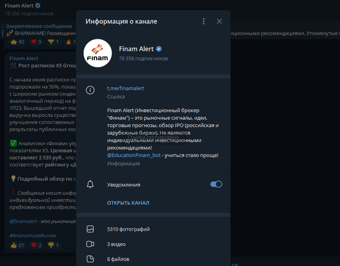Click ОТКРЫТЬ КАНАЛ to open the channel

128,202
